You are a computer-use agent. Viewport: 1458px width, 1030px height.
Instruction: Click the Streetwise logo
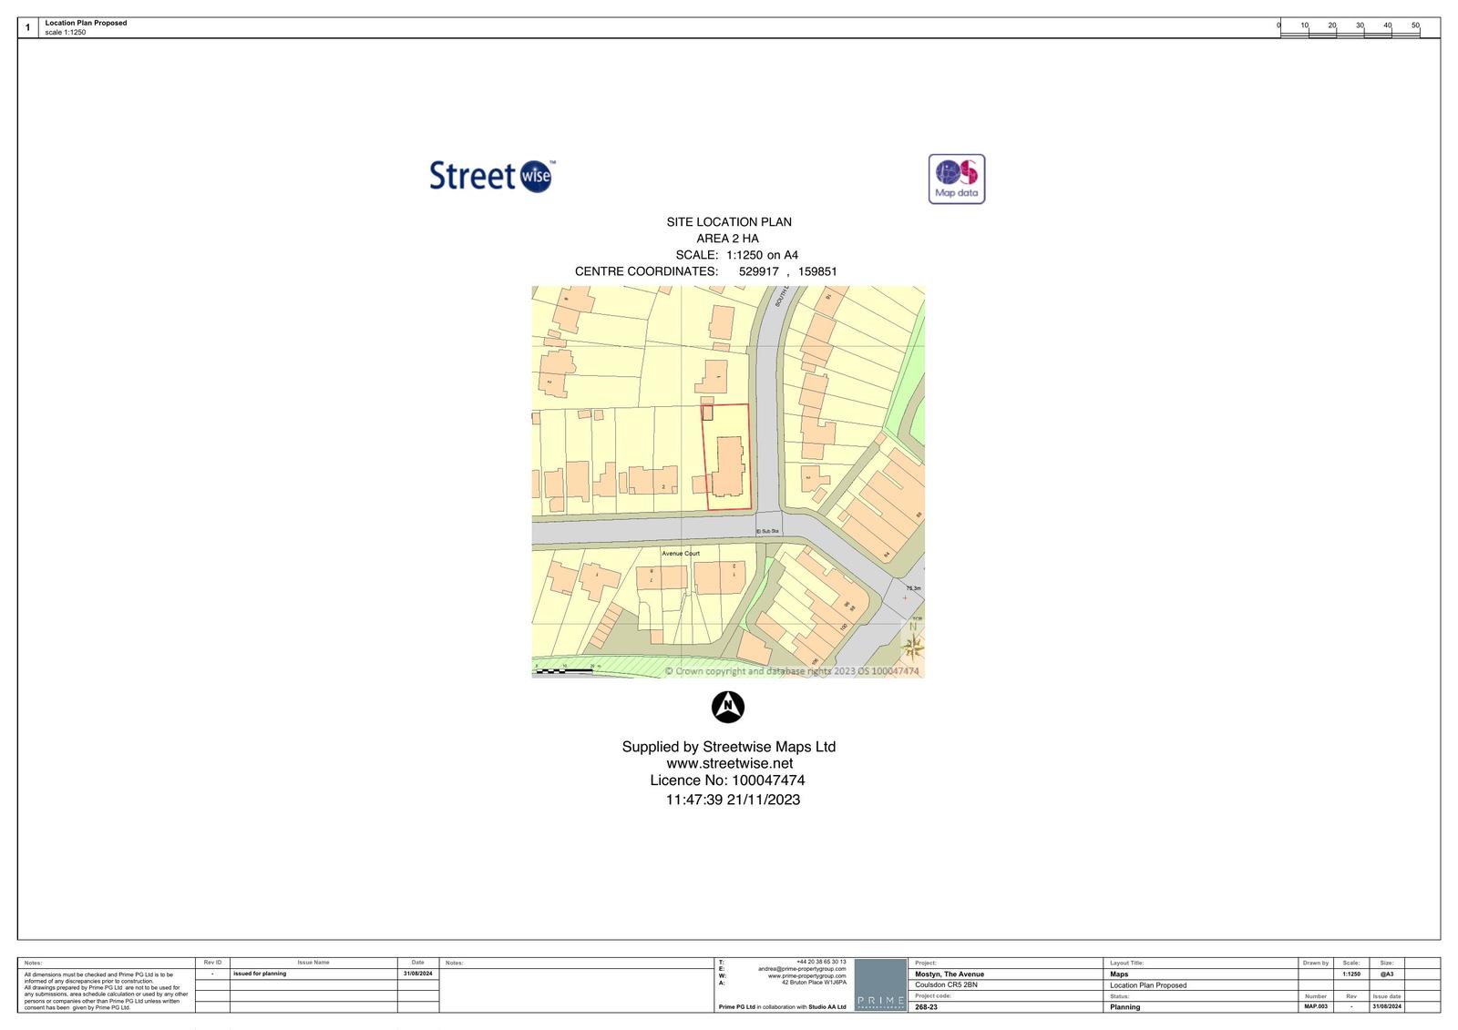(491, 175)
